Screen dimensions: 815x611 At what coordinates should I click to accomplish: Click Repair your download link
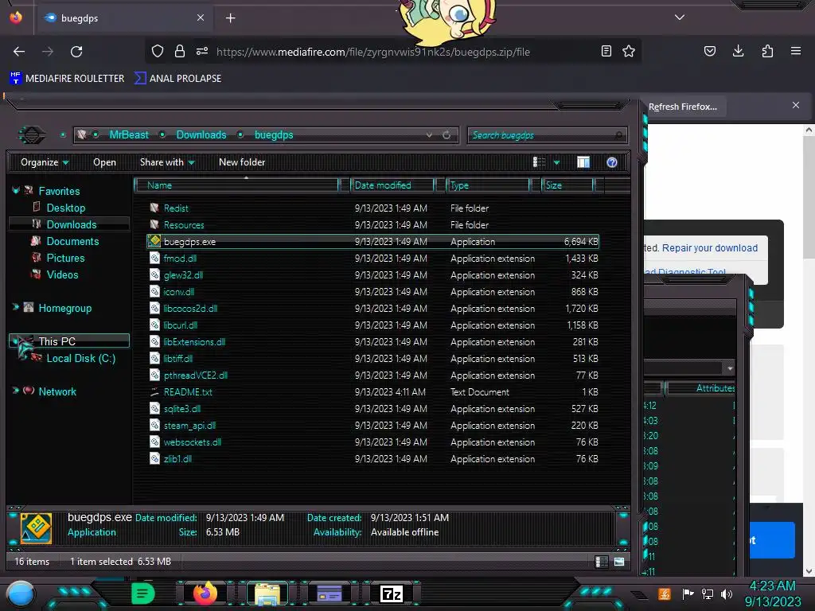coord(709,248)
